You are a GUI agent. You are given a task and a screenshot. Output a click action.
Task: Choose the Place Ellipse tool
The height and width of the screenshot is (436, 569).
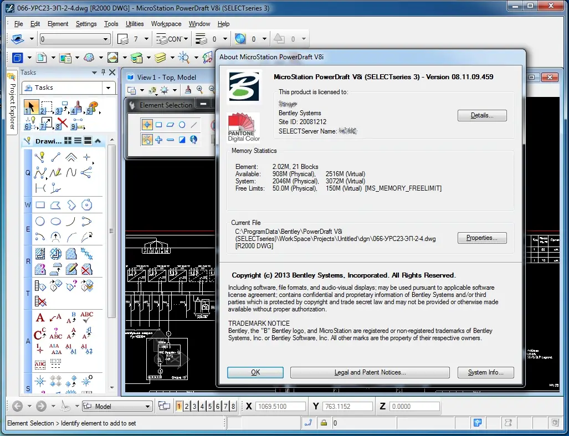tap(55, 221)
